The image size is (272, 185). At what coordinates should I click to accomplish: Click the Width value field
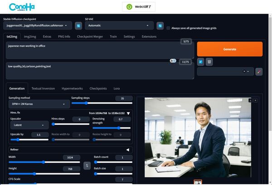[72, 157]
